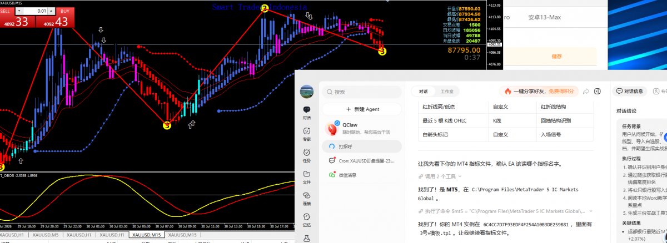This screenshot has height=243, width=667.
Task: Click the QClaw red mascot avatar icon
Action: click(x=332, y=128)
